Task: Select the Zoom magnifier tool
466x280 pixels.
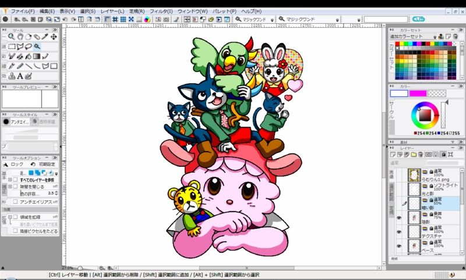Action: point(11,37)
